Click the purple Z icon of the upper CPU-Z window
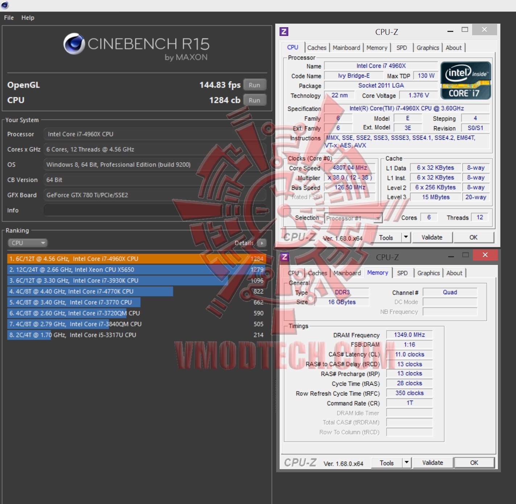The height and width of the screenshot is (504, 516). 284,32
